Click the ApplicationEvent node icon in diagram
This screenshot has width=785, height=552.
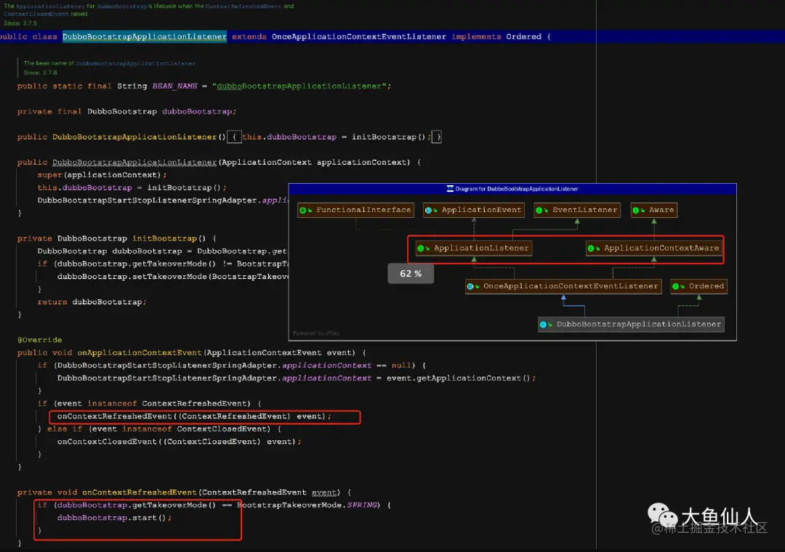(x=429, y=210)
